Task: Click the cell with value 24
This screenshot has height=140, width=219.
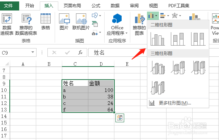Action: tap(101, 103)
